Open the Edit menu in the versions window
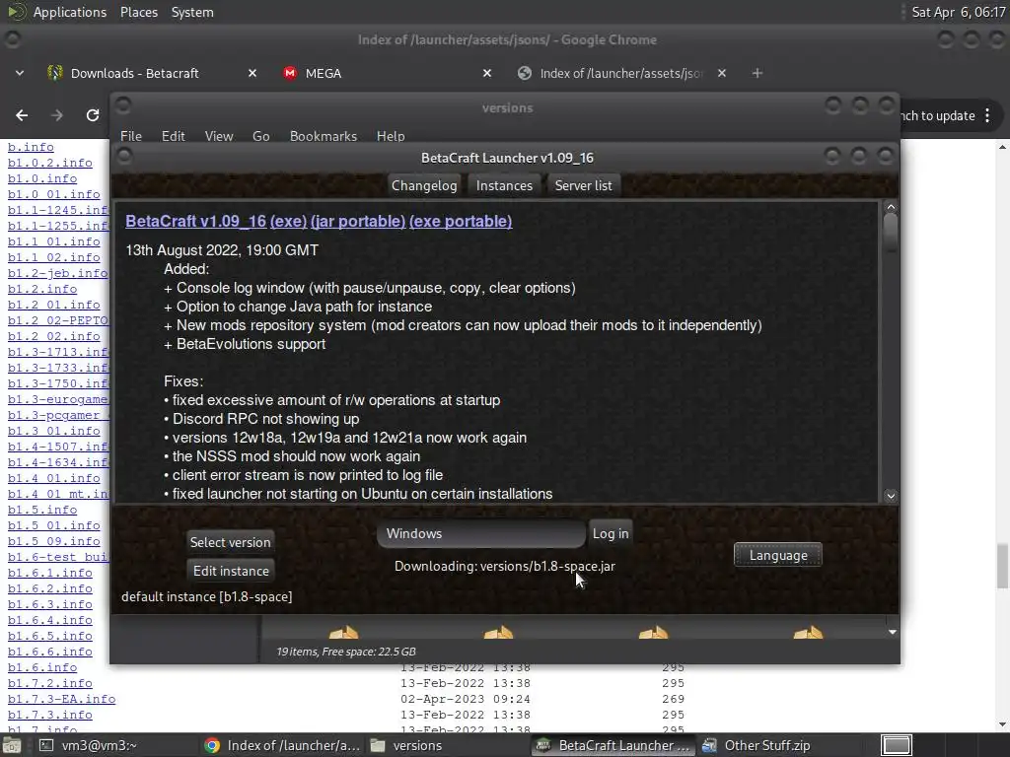1010x757 pixels. pos(173,136)
